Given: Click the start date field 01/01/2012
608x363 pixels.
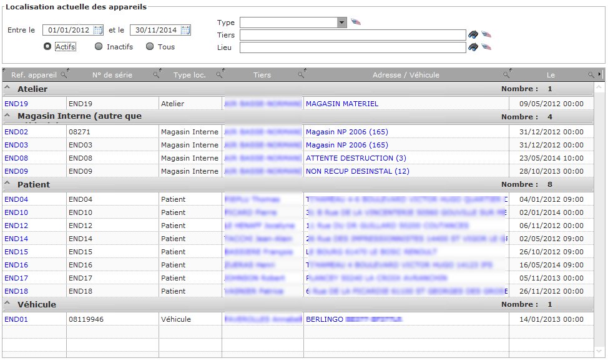Looking at the screenshot, I should (68, 30).
